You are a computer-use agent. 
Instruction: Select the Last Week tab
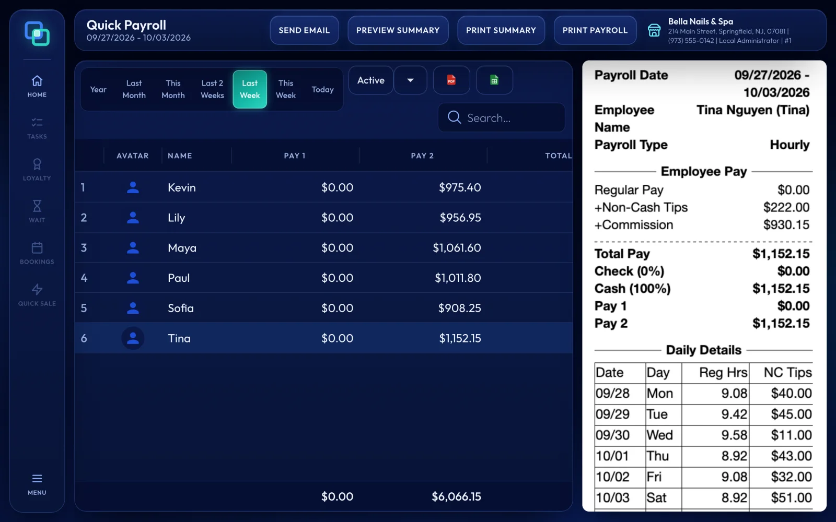click(x=250, y=89)
